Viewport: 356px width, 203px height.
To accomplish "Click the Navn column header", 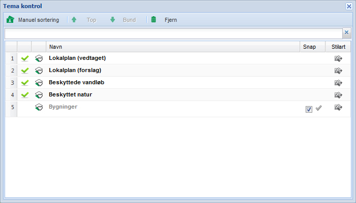I will click(x=173, y=47).
